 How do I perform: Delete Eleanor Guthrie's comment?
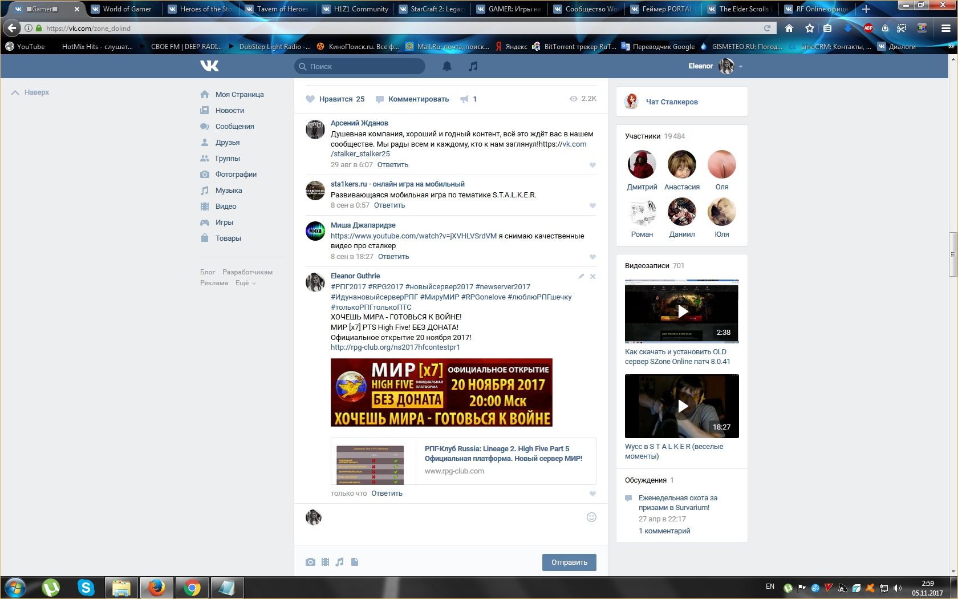592,276
